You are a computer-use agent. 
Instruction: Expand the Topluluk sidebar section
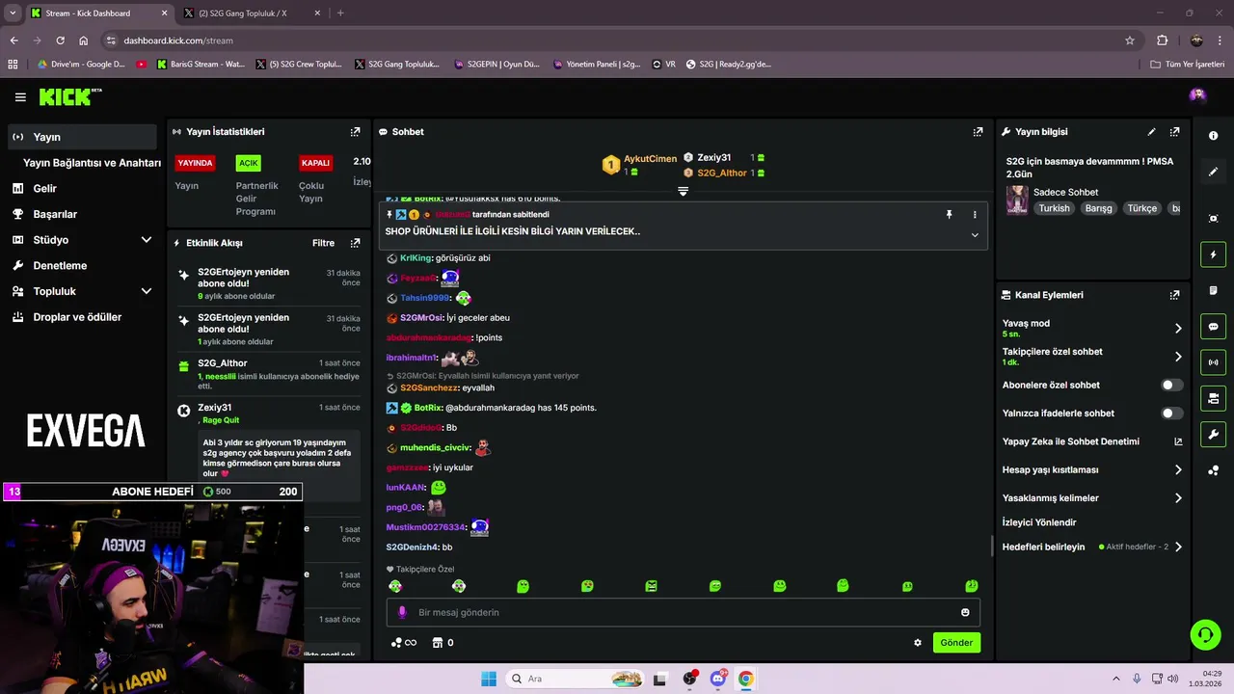pyautogui.click(x=147, y=291)
